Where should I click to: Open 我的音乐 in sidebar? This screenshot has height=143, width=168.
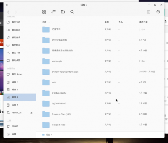pos(20,38)
